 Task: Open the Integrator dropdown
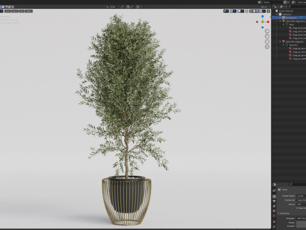point(302,218)
